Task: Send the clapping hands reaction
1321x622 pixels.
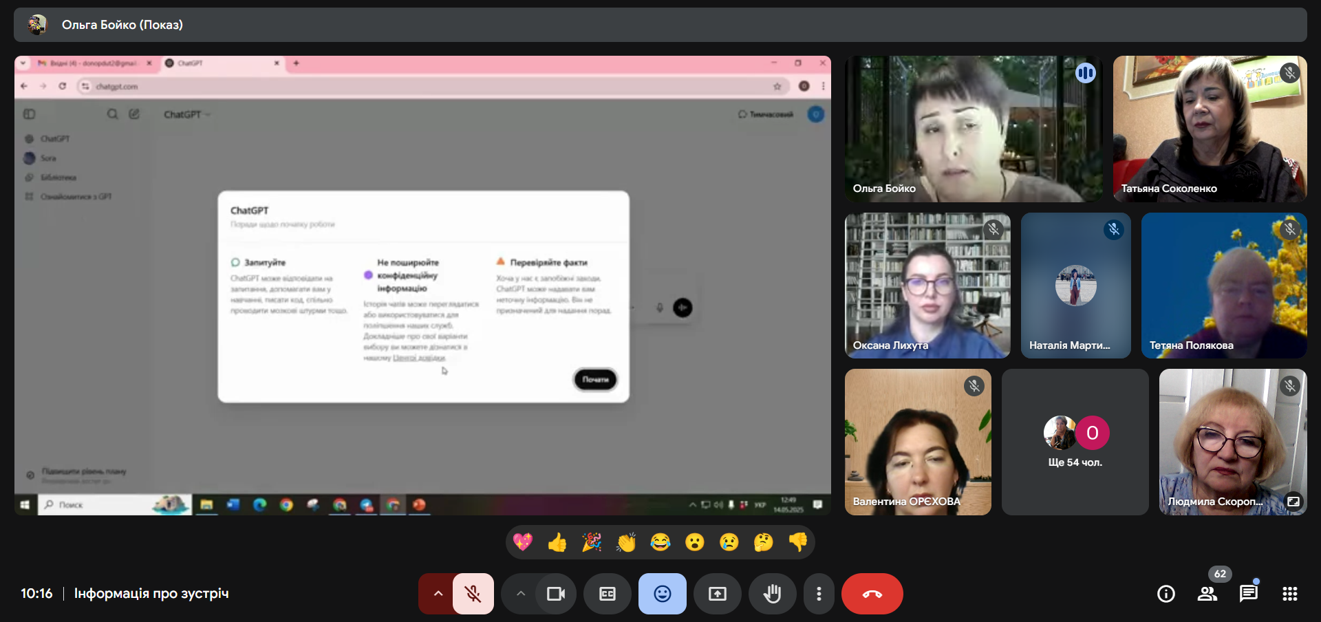Action: [x=626, y=542]
